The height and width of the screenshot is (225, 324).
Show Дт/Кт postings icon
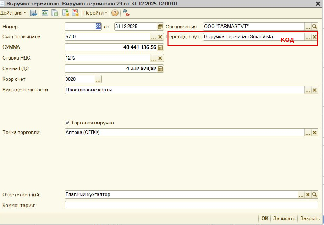(126, 13)
